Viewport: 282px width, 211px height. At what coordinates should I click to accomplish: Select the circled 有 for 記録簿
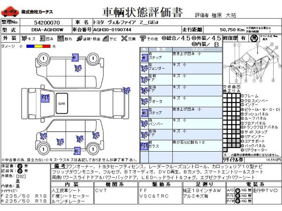[x=19, y=171]
